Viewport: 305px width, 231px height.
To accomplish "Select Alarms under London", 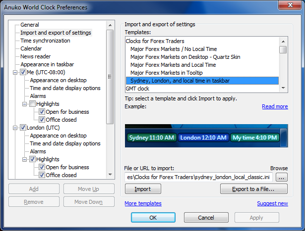I will click(x=38, y=151).
